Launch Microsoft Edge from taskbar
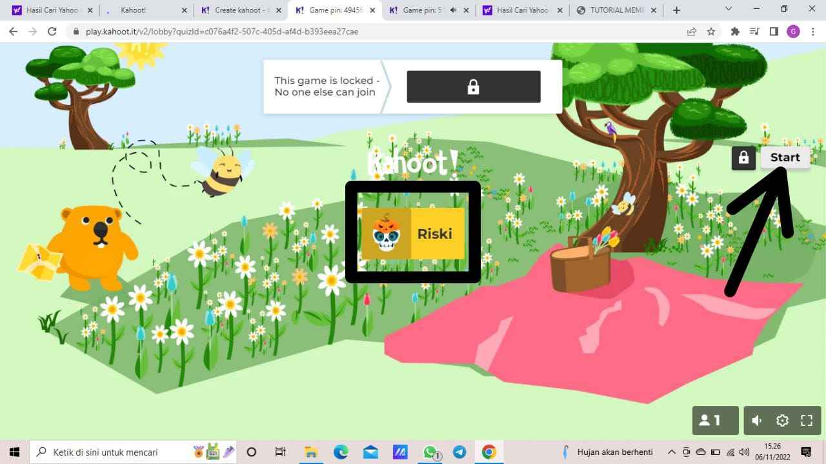Screen dimensions: 826x464 341,452
